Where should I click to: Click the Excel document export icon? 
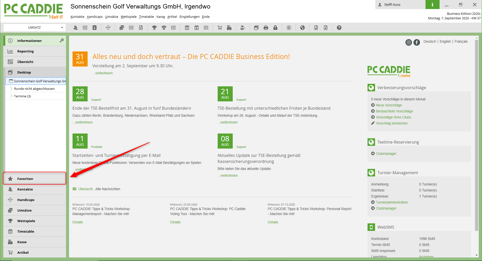point(326,28)
